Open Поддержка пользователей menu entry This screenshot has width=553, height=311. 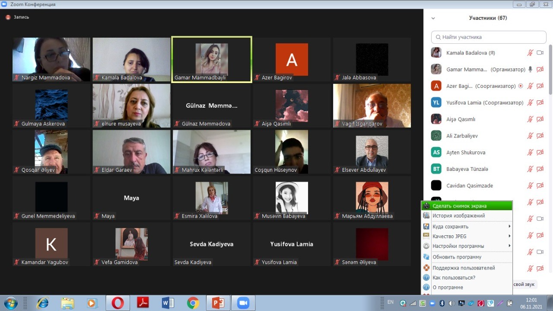click(x=467, y=268)
